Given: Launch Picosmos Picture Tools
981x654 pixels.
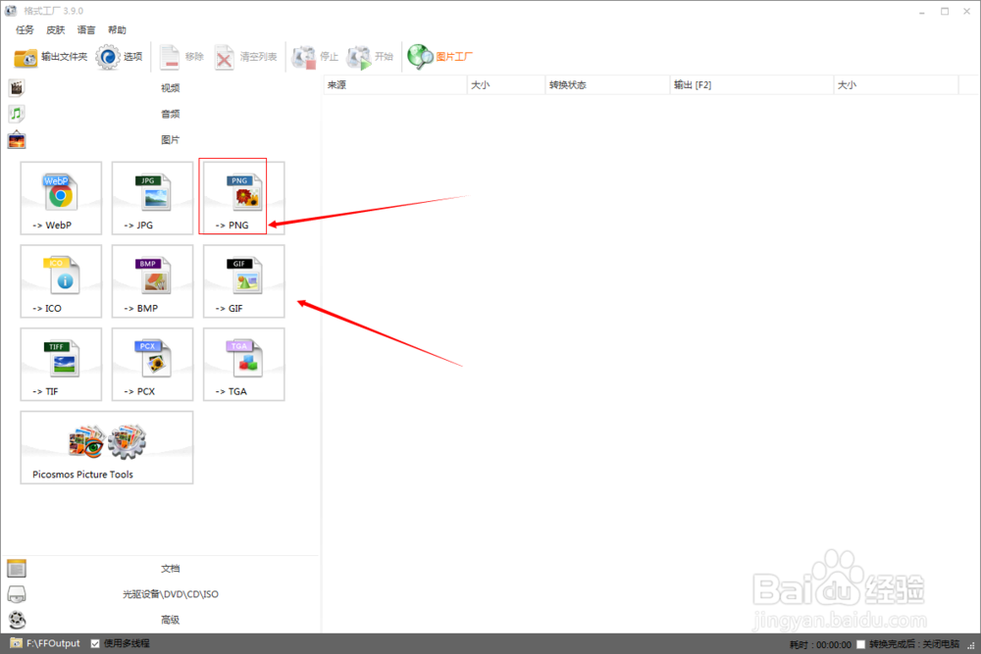Looking at the screenshot, I should [106, 448].
